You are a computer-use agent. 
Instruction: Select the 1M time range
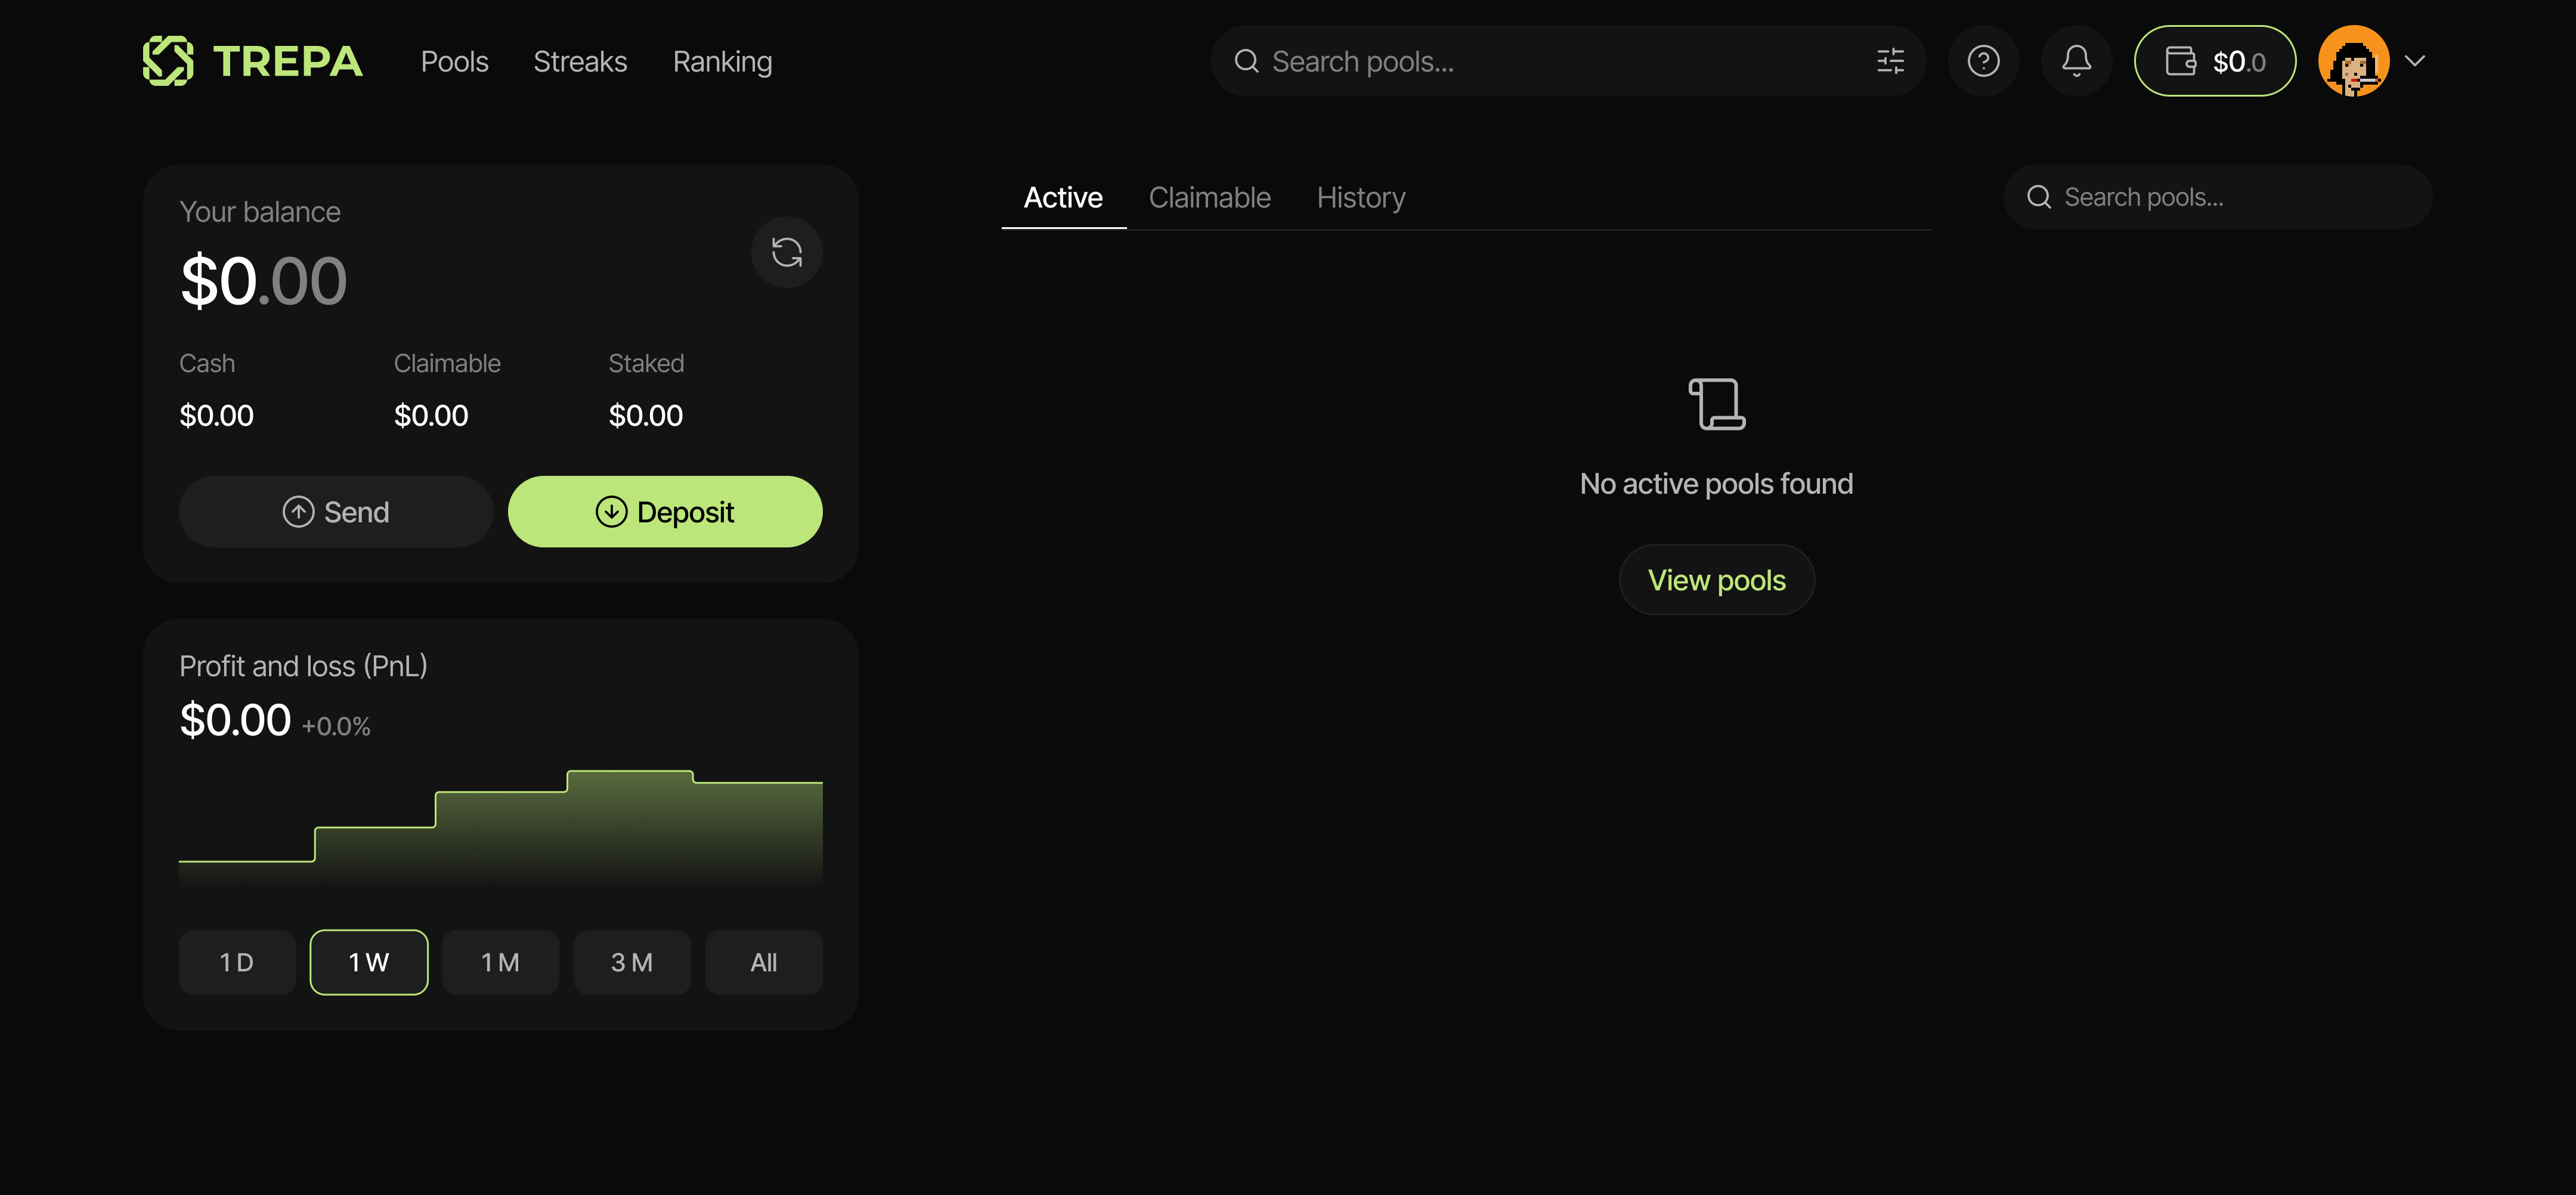(x=500, y=962)
